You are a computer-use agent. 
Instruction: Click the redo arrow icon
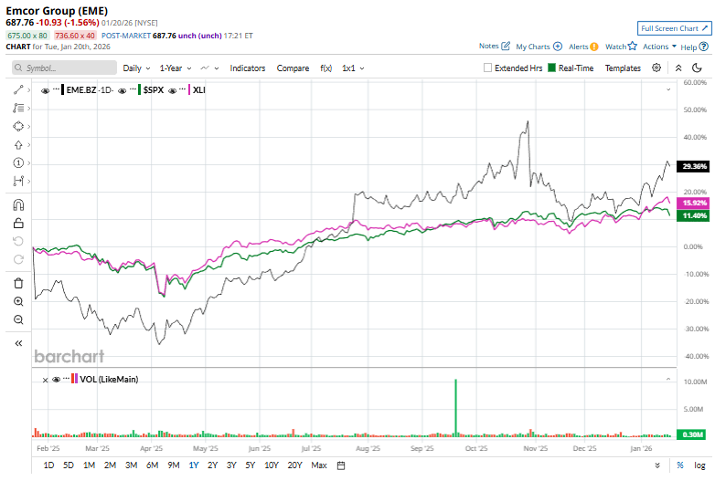[x=18, y=259]
